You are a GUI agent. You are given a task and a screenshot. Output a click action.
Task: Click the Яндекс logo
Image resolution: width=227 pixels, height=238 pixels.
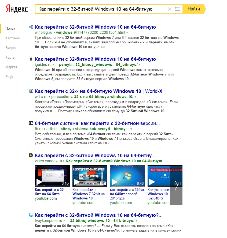[17, 9]
